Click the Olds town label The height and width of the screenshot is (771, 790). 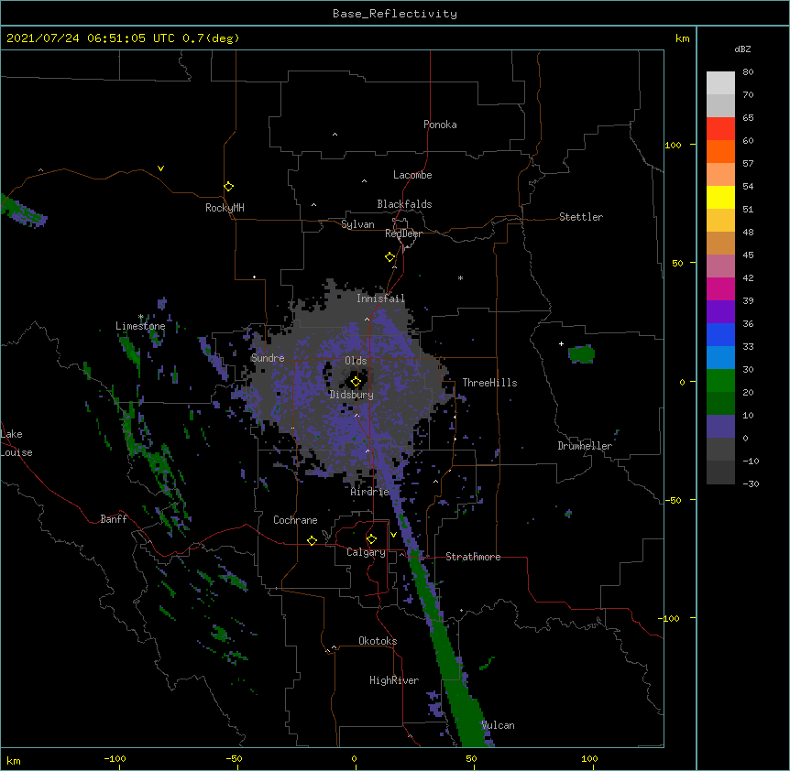tap(356, 361)
